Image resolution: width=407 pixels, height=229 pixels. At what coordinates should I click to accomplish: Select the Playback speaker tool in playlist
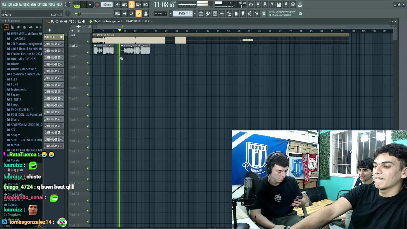point(84,21)
